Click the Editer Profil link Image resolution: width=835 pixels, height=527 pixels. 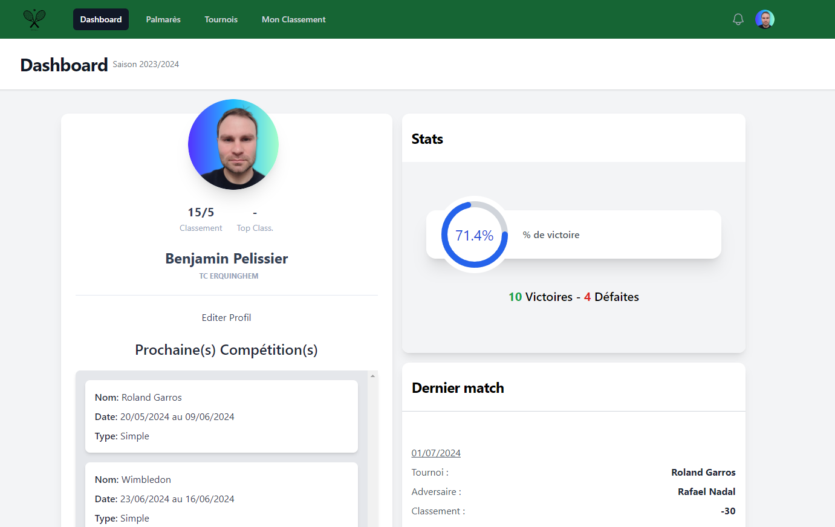click(x=226, y=317)
